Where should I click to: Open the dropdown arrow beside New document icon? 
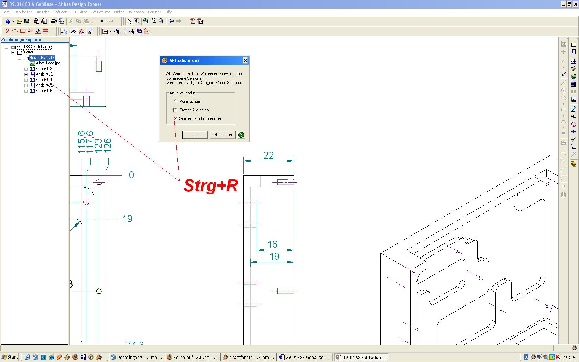coord(13,21)
